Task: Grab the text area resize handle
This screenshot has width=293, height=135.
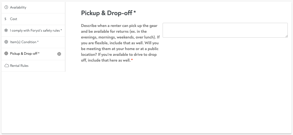Action: (286, 36)
